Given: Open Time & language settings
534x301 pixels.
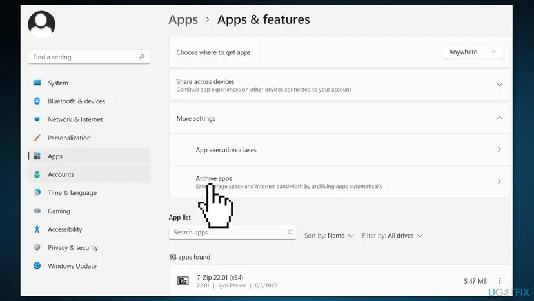Looking at the screenshot, I should pyautogui.click(x=89, y=192).
